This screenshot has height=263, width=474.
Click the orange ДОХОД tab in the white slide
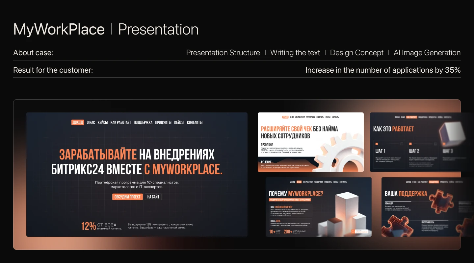(x=285, y=117)
